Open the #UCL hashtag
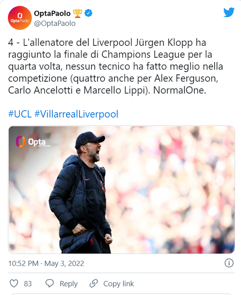This screenshot has height=295, width=241. (x=20, y=114)
